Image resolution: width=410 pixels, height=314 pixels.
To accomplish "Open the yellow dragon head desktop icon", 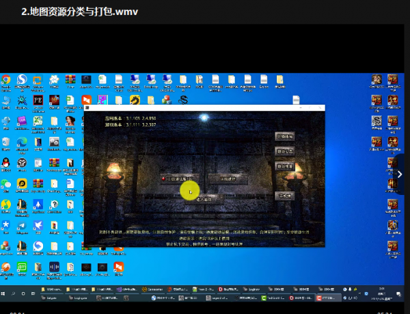I will coord(135,100).
